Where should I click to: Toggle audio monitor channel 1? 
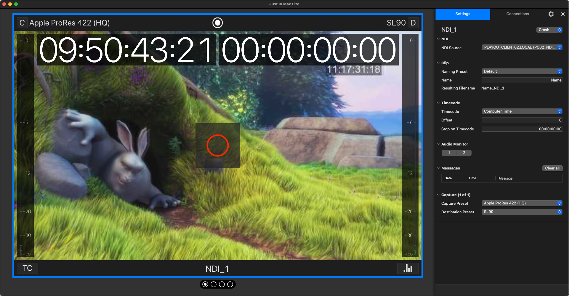(449, 153)
